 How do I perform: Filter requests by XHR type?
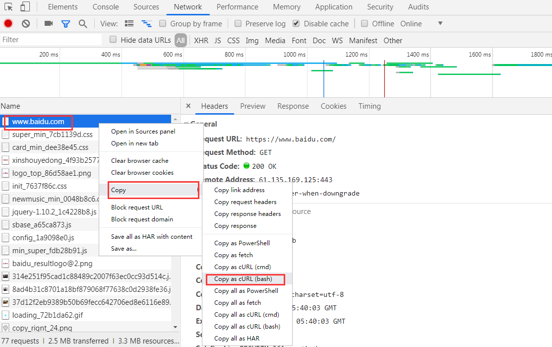point(201,40)
